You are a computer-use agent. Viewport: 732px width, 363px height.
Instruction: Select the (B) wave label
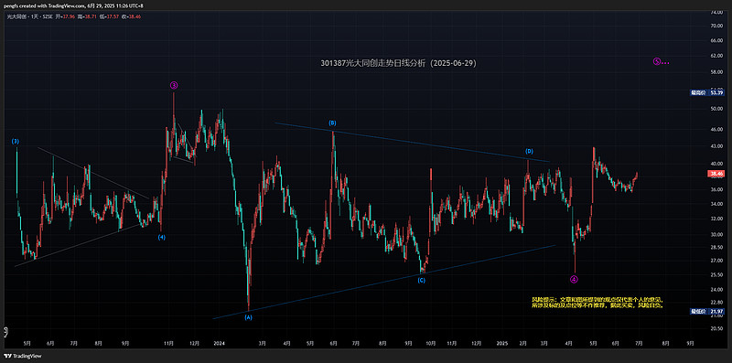tap(332, 123)
